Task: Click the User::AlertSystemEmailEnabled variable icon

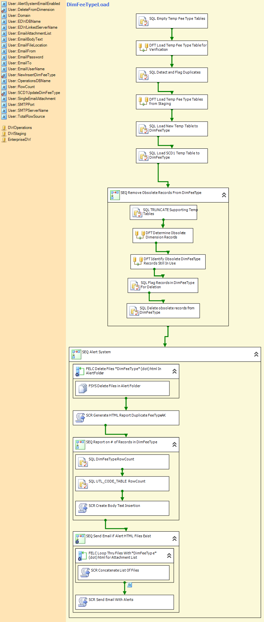Action: (4, 4)
